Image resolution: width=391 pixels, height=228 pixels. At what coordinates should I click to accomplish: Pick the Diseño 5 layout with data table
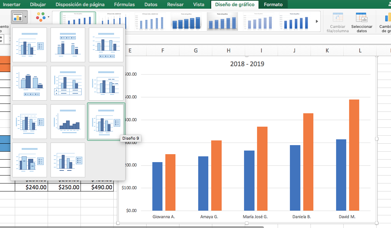[x=68, y=83]
